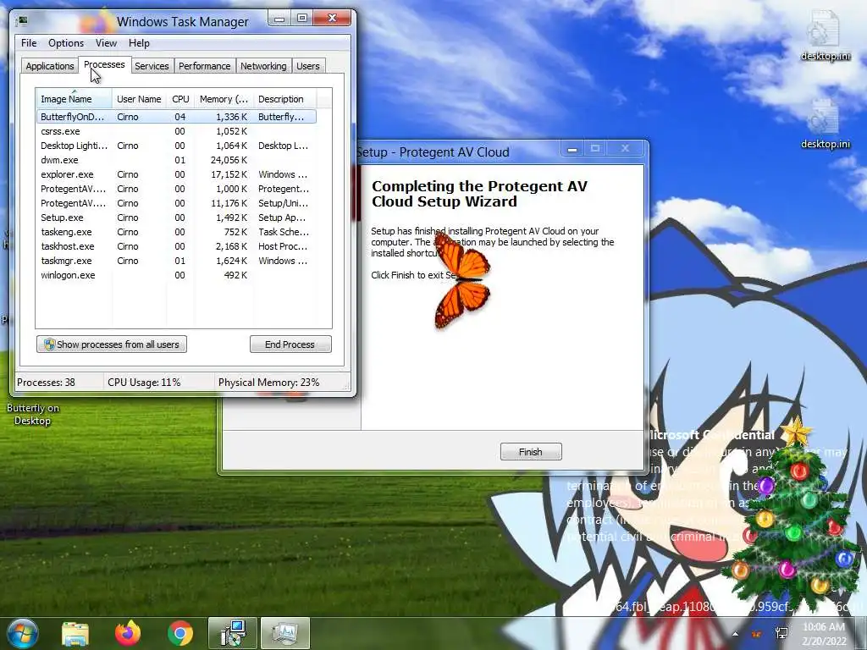Click the butterfly tray icon
Image resolution: width=867 pixels, height=650 pixels.
[756, 633]
